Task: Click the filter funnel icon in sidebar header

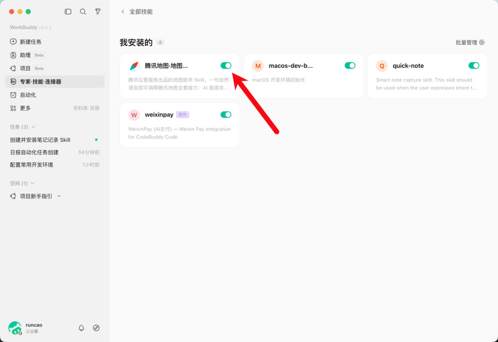Action: click(98, 12)
